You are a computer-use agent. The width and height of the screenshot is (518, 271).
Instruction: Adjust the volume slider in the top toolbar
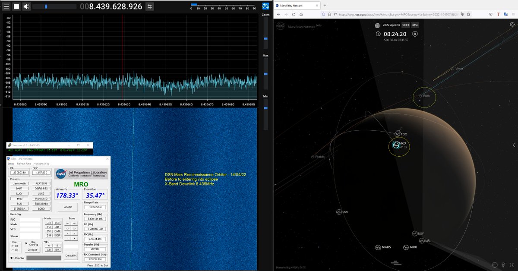tap(46, 6)
